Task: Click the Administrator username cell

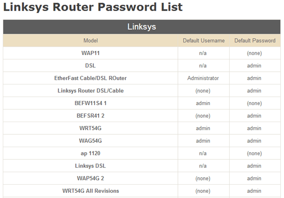Action: tap(203, 78)
